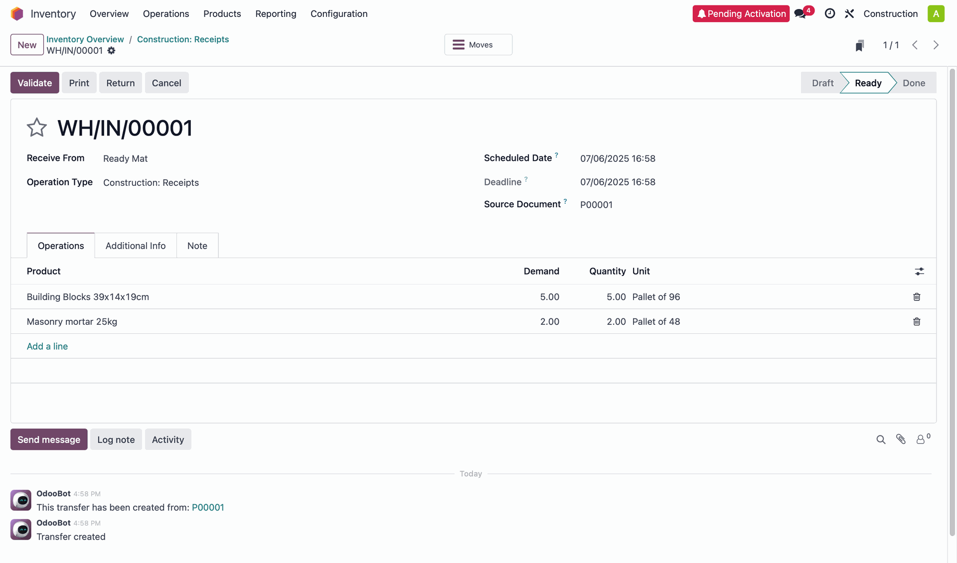
Task: Open the gear actions menu beside WH/IN/00001
Action: pyautogui.click(x=112, y=51)
